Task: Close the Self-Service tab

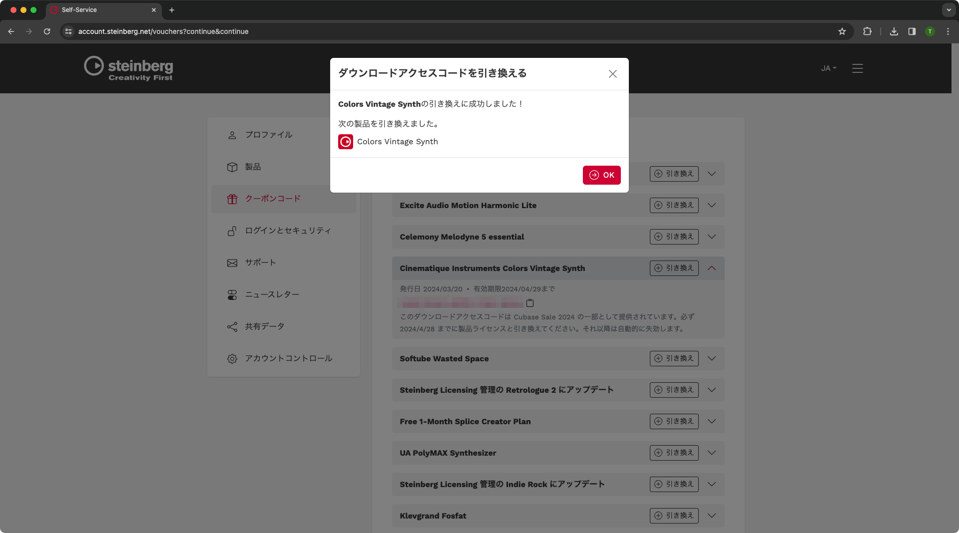Action: 154,10
